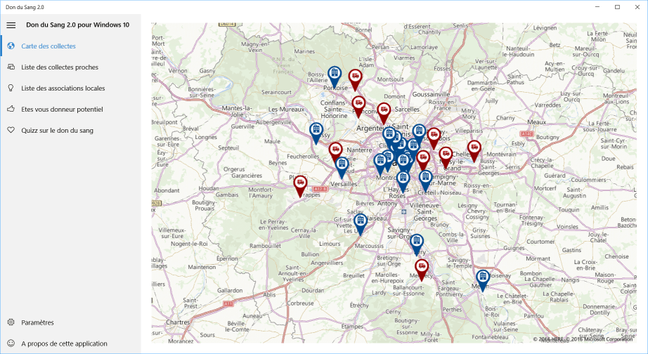The image size is (648, 354).
Task: Click the gear icon beside Paramètres
Action: click(x=11, y=322)
